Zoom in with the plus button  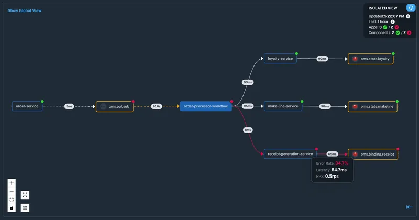(12, 183)
